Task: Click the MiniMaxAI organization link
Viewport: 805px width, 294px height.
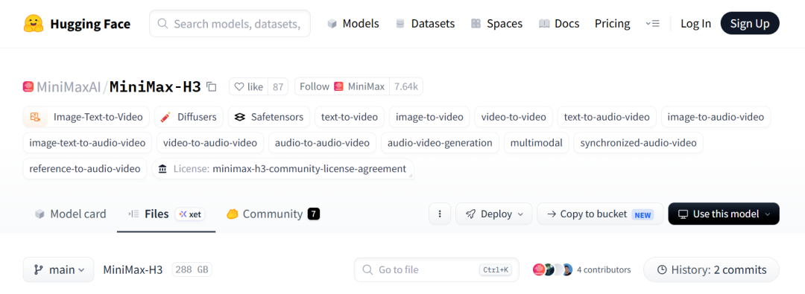Action: 69,87
